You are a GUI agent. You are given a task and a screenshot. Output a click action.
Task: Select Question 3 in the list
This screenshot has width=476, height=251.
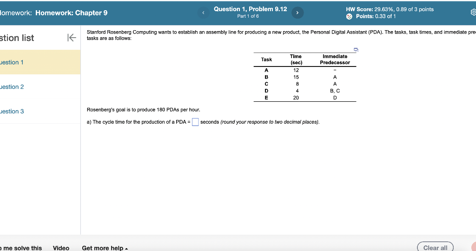40,112
